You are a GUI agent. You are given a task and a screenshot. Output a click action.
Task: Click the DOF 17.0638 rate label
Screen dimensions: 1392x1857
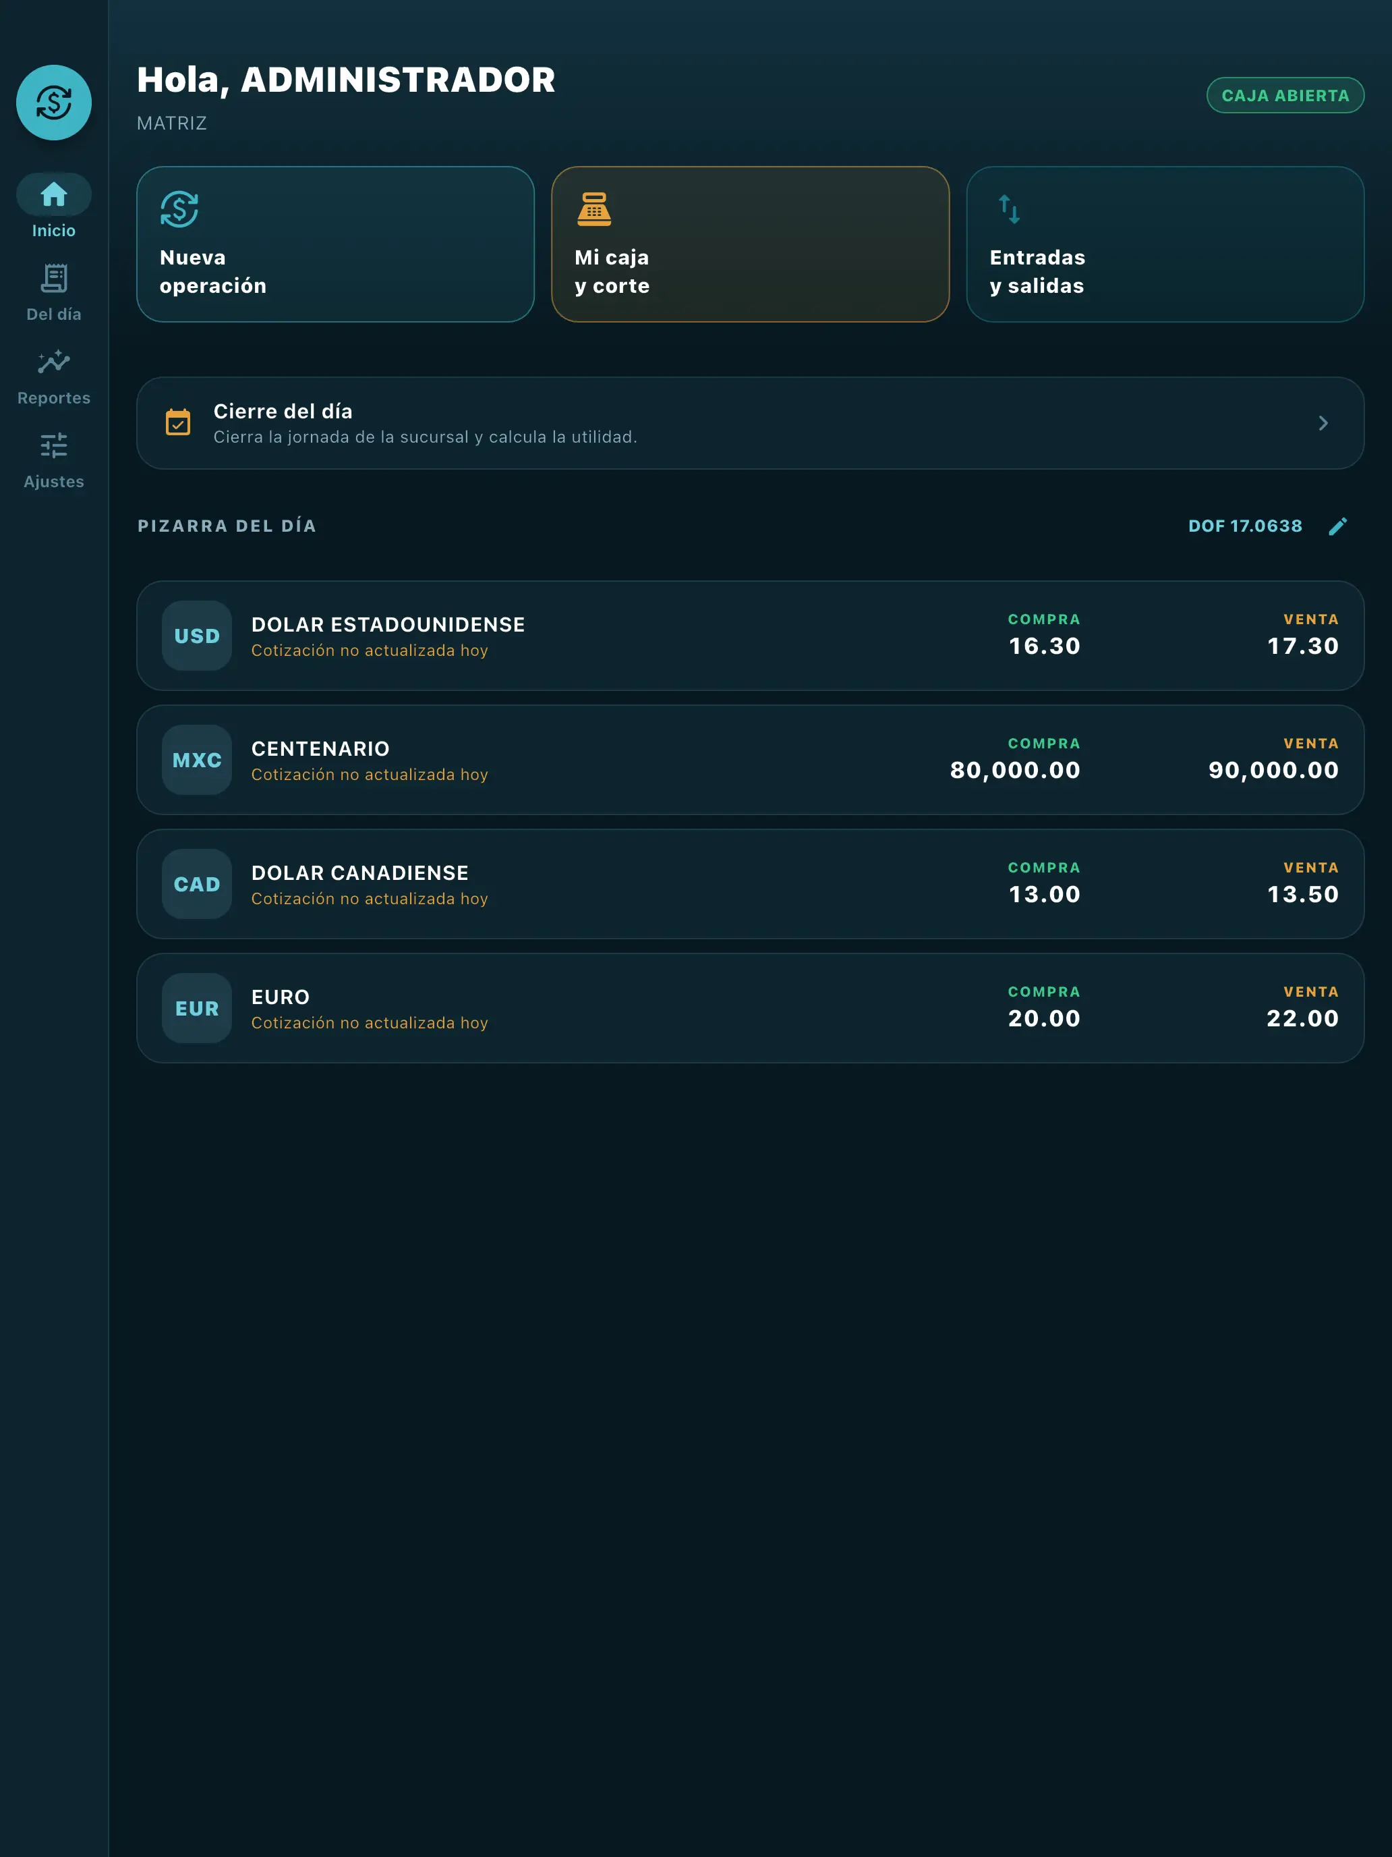(1245, 526)
